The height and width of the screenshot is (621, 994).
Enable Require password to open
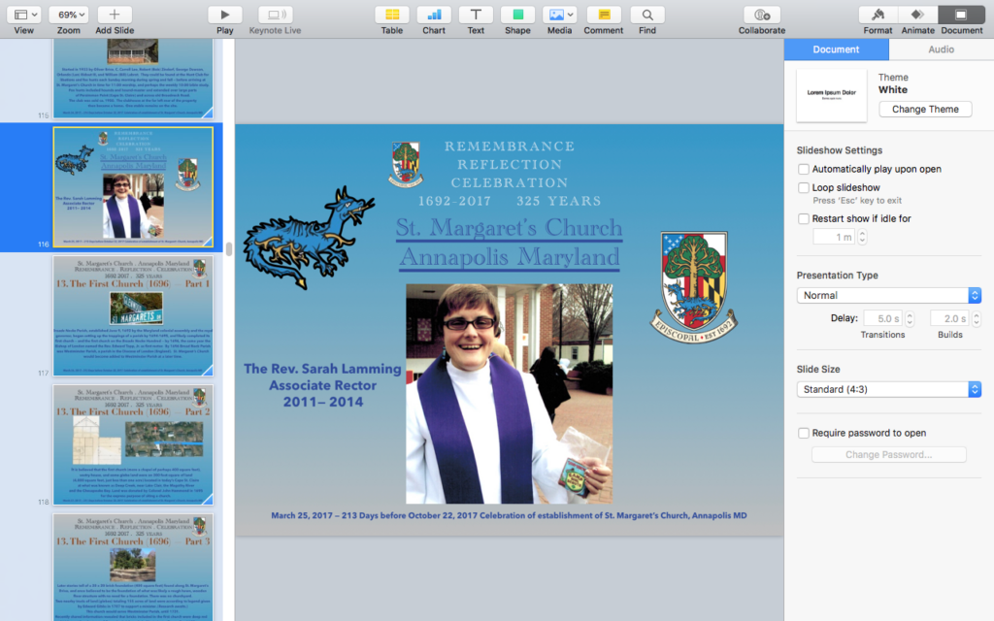pyautogui.click(x=804, y=433)
